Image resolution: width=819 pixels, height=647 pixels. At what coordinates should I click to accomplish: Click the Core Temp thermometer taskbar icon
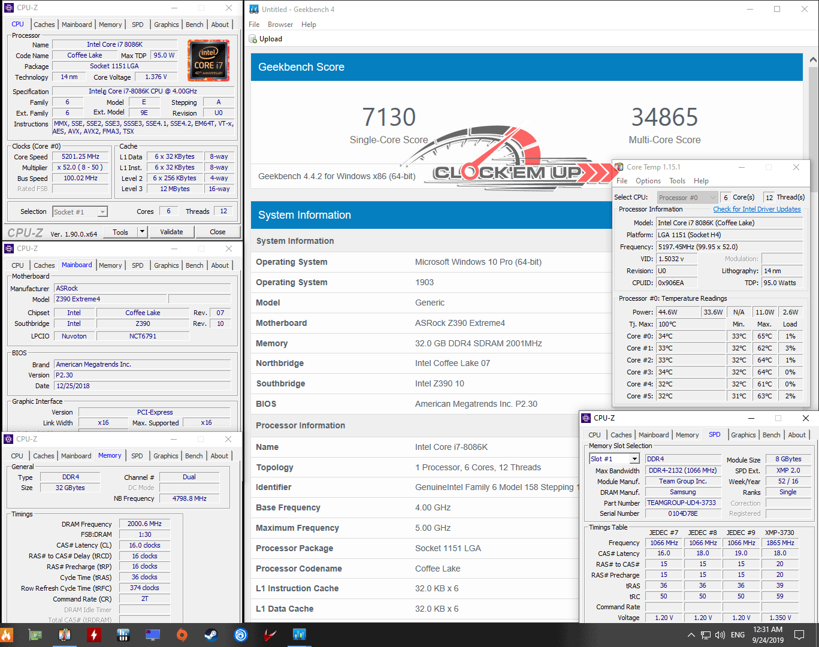[65, 634]
